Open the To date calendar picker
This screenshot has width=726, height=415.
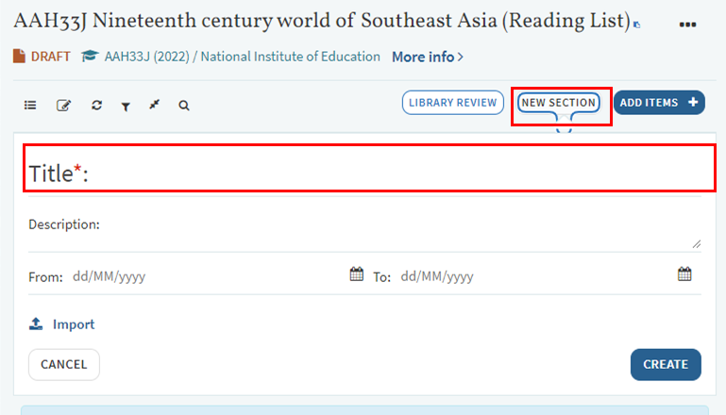[684, 275]
